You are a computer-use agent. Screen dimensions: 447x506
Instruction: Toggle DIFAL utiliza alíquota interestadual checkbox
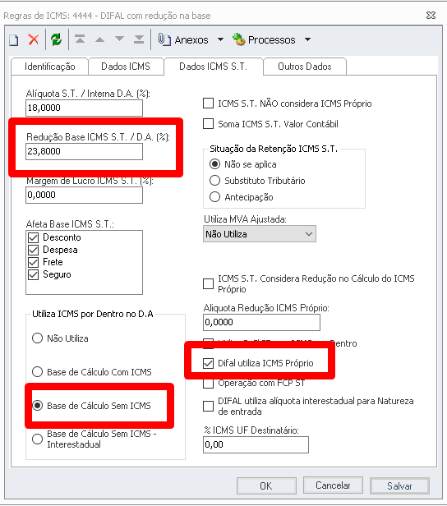(x=208, y=406)
